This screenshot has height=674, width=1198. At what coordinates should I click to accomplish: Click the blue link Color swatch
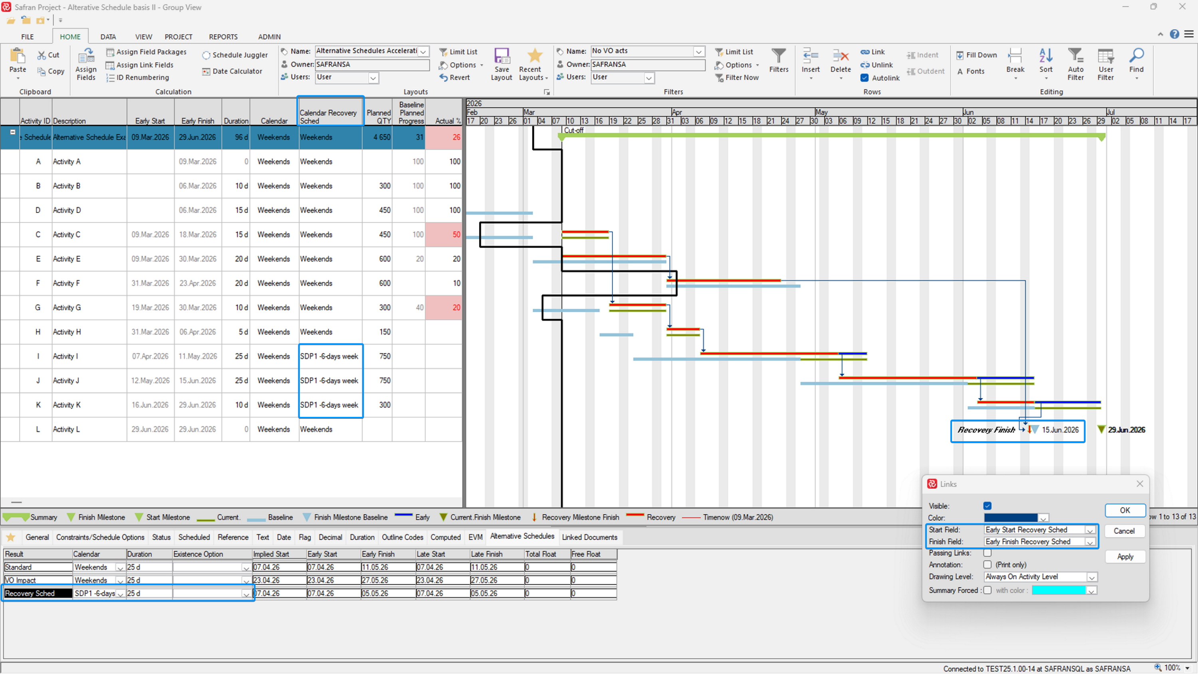pos(1011,518)
